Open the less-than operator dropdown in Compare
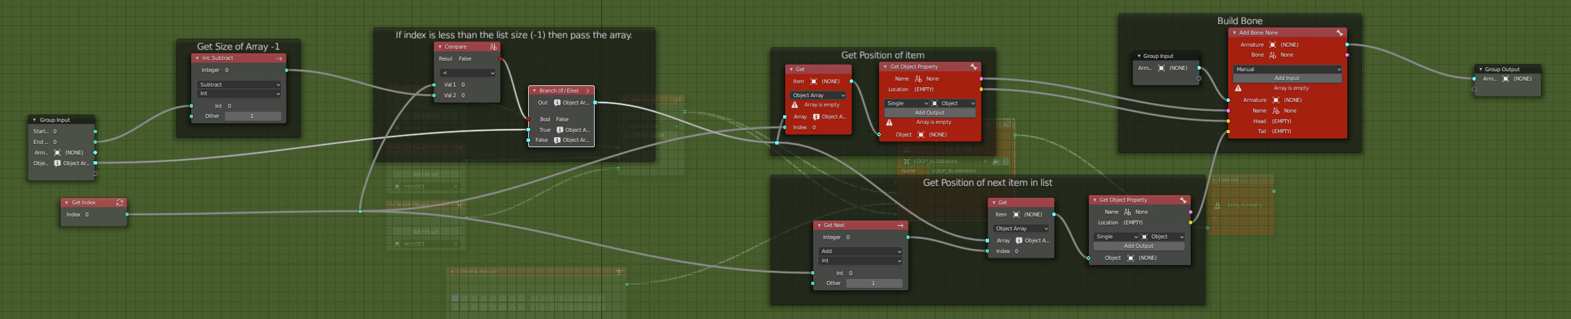1571x319 pixels. [x=467, y=73]
